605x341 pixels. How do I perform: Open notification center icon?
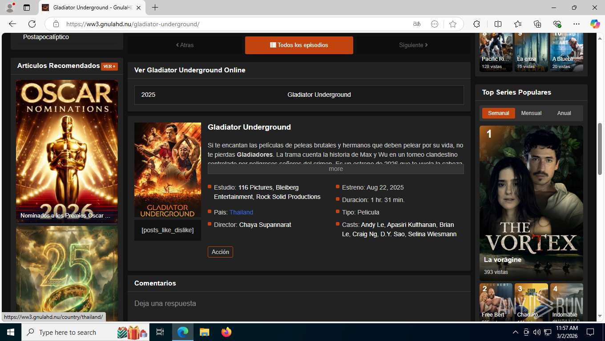pos(590,332)
